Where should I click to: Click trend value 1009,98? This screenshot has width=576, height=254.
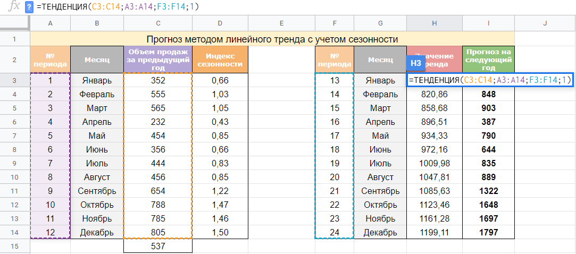pos(435,163)
